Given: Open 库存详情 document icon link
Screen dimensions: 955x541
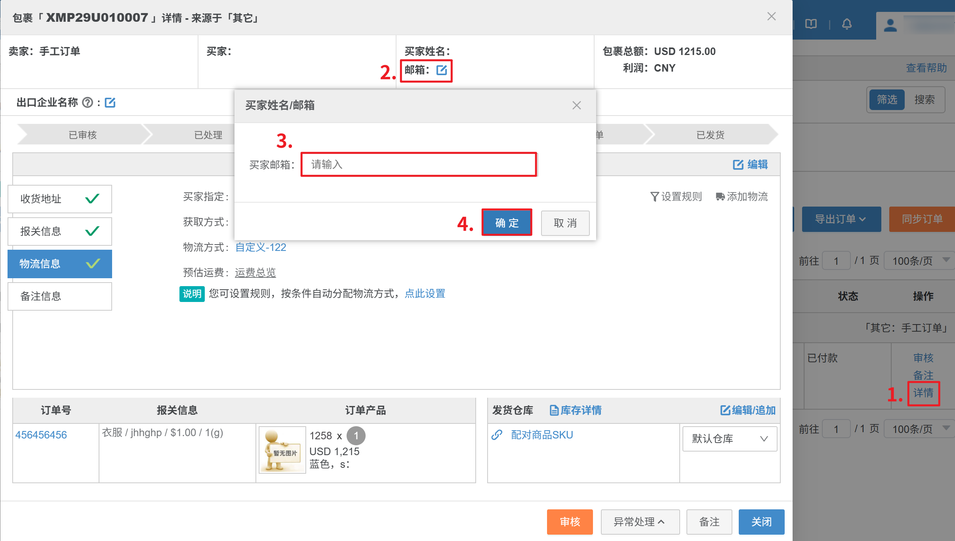Looking at the screenshot, I should coord(554,410).
